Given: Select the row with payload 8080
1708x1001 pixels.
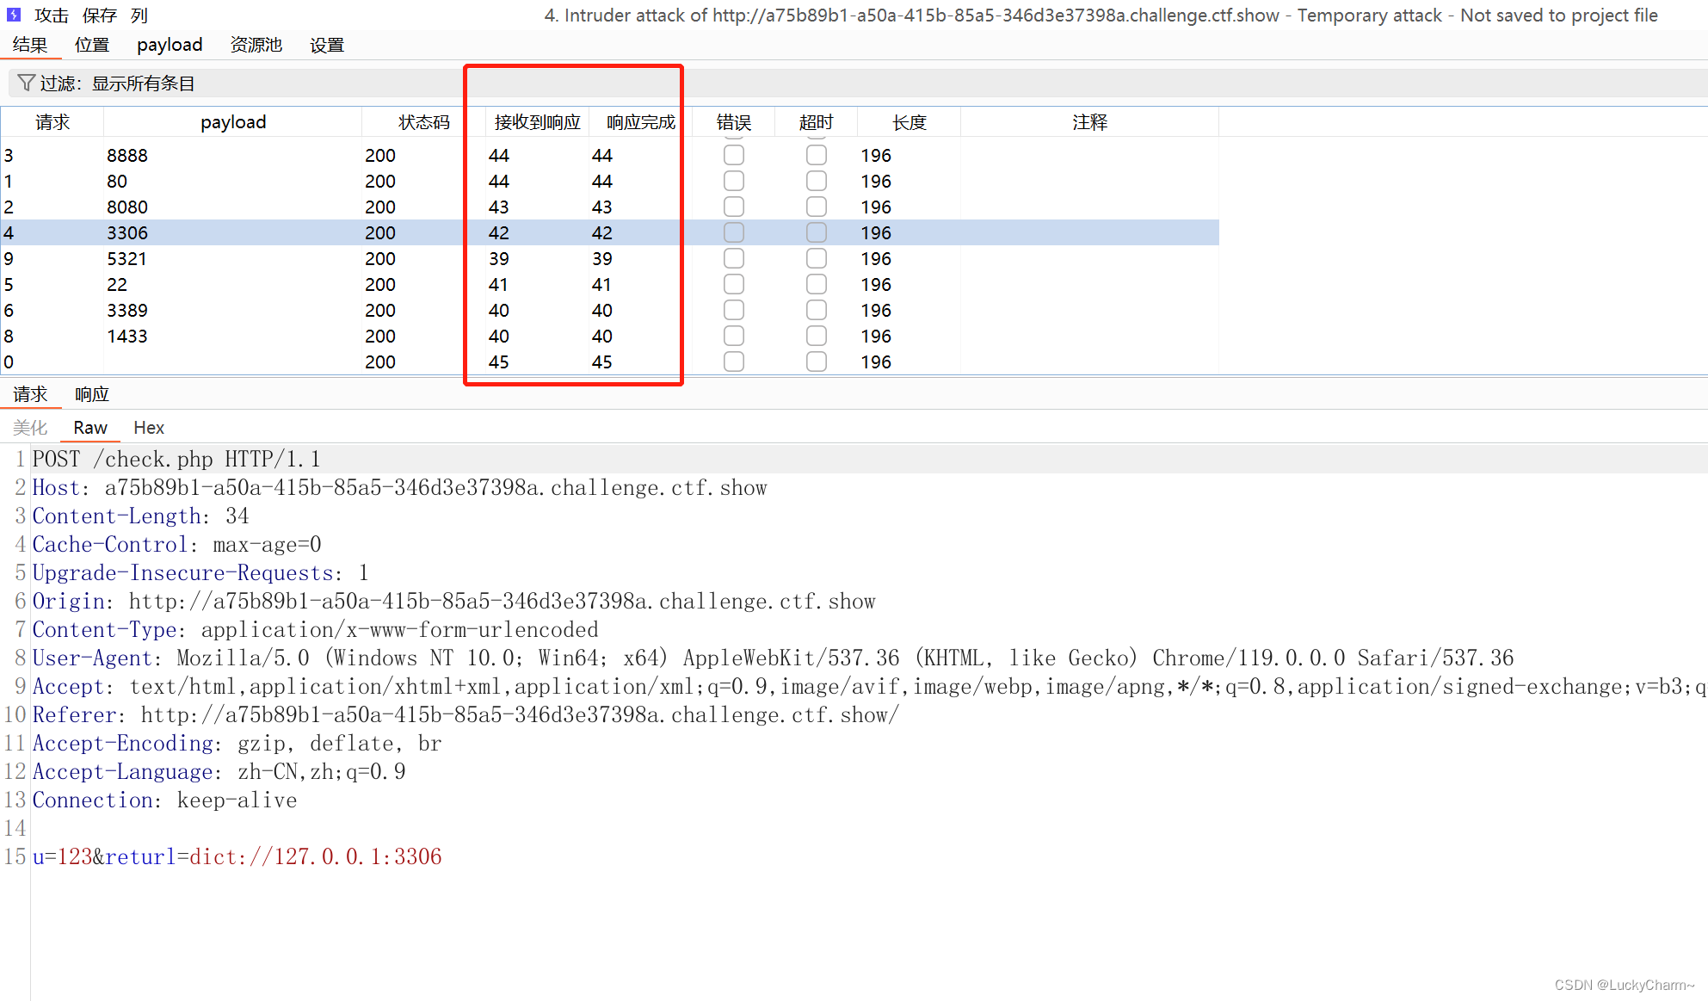Looking at the screenshot, I should pyautogui.click(x=609, y=207).
